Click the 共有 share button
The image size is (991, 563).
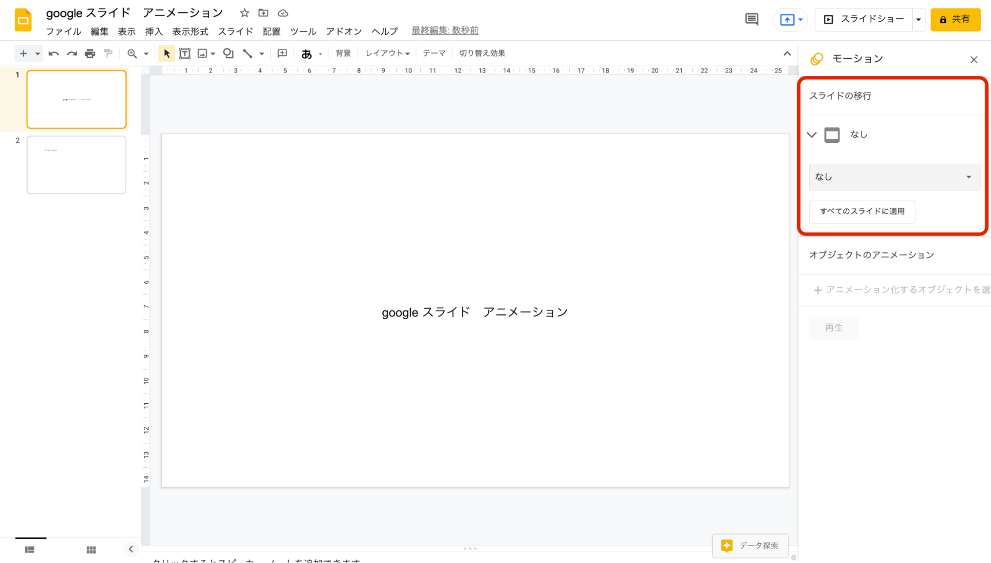point(955,19)
